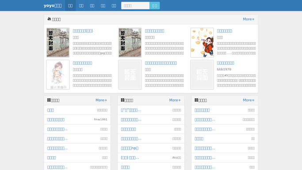Open More+ link in the hot section header
302x170 pixels.
(x=248, y=19)
